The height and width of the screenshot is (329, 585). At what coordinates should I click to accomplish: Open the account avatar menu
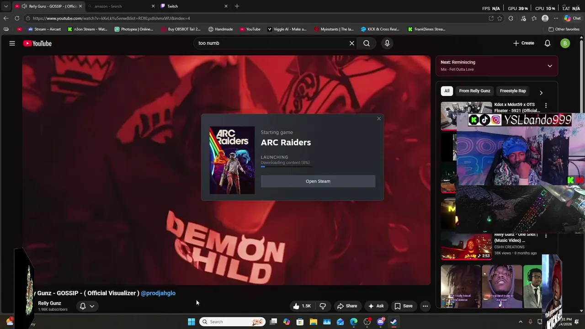pos(565,43)
